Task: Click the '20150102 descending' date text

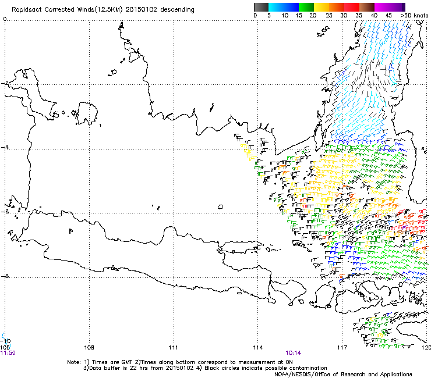Action: pyautogui.click(x=160, y=10)
